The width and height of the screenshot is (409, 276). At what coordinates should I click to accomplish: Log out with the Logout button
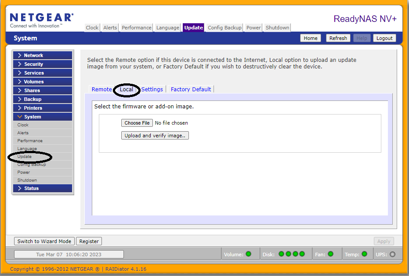(x=384, y=38)
